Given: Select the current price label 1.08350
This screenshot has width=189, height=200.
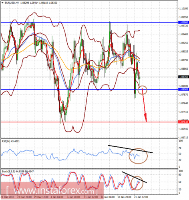Looking at the screenshot, I should click(x=184, y=77).
